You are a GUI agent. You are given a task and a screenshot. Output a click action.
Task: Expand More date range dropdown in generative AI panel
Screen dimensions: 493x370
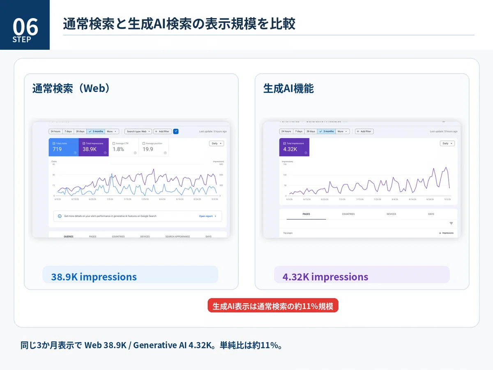[x=342, y=132]
